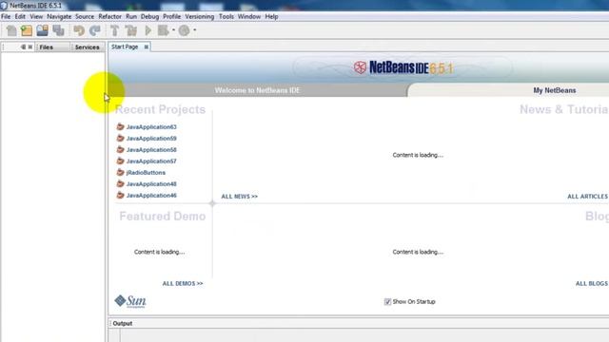
Task: Click the Undo arrow icon
Action: coord(79,30)
